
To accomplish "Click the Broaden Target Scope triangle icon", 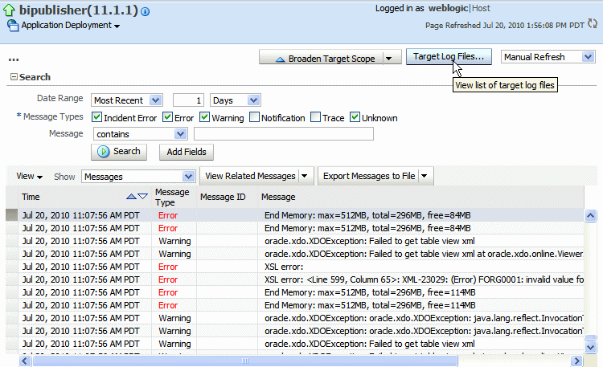I will pyautogui.click(x=281, y=59).
